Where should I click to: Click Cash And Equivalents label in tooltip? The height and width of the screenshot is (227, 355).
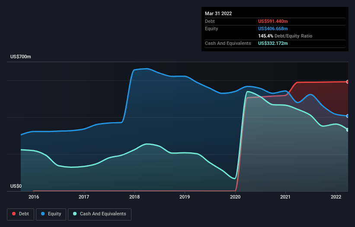[x=228, y=43]
